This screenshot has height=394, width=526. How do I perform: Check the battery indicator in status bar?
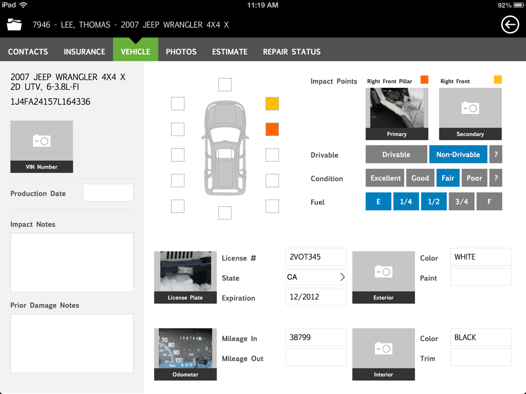[518, 5]
